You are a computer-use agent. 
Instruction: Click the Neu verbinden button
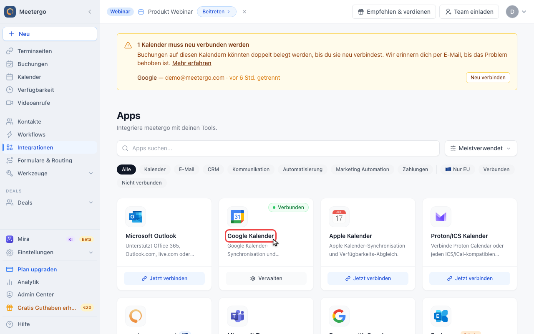(488, 78)
